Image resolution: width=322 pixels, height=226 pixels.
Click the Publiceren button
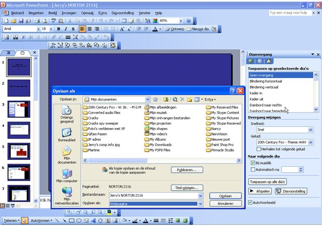187,170
